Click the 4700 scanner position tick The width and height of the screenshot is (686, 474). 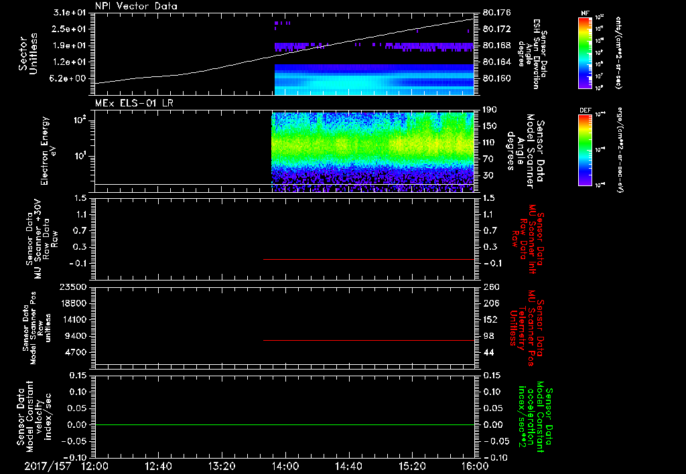[x=76, y=352]
